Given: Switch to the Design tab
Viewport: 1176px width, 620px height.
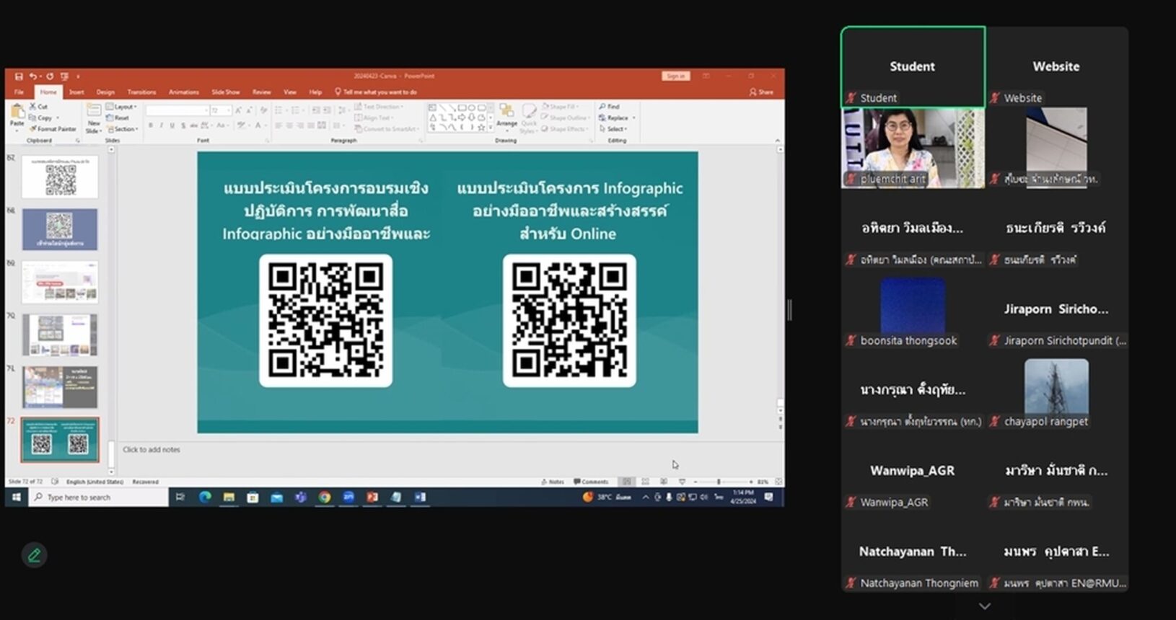Looking at the screenshot, I should point(105,92).
